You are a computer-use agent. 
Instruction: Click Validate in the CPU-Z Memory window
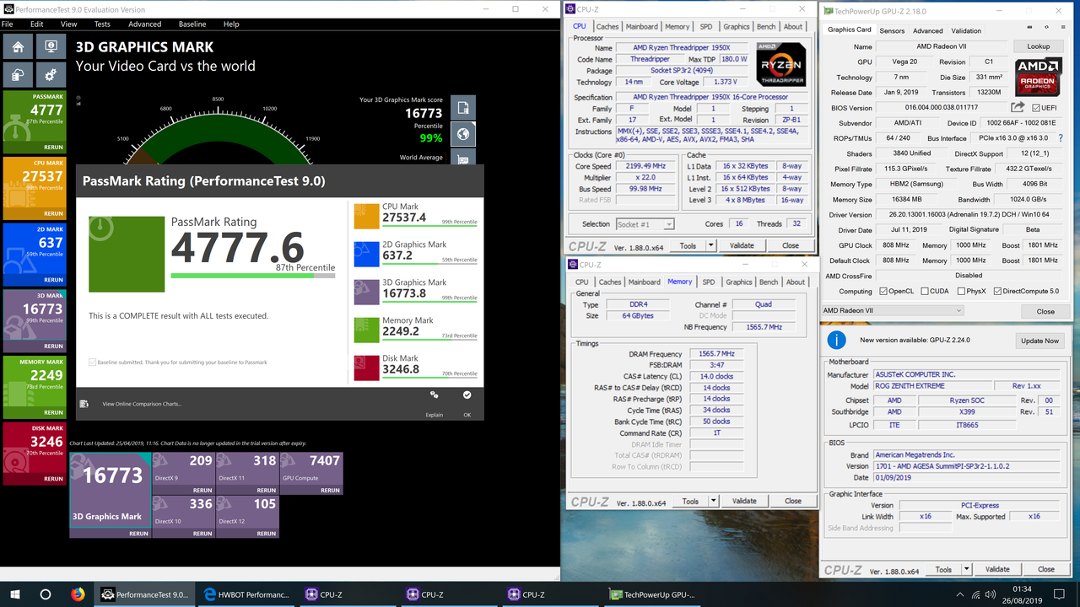tap(744, 501)
